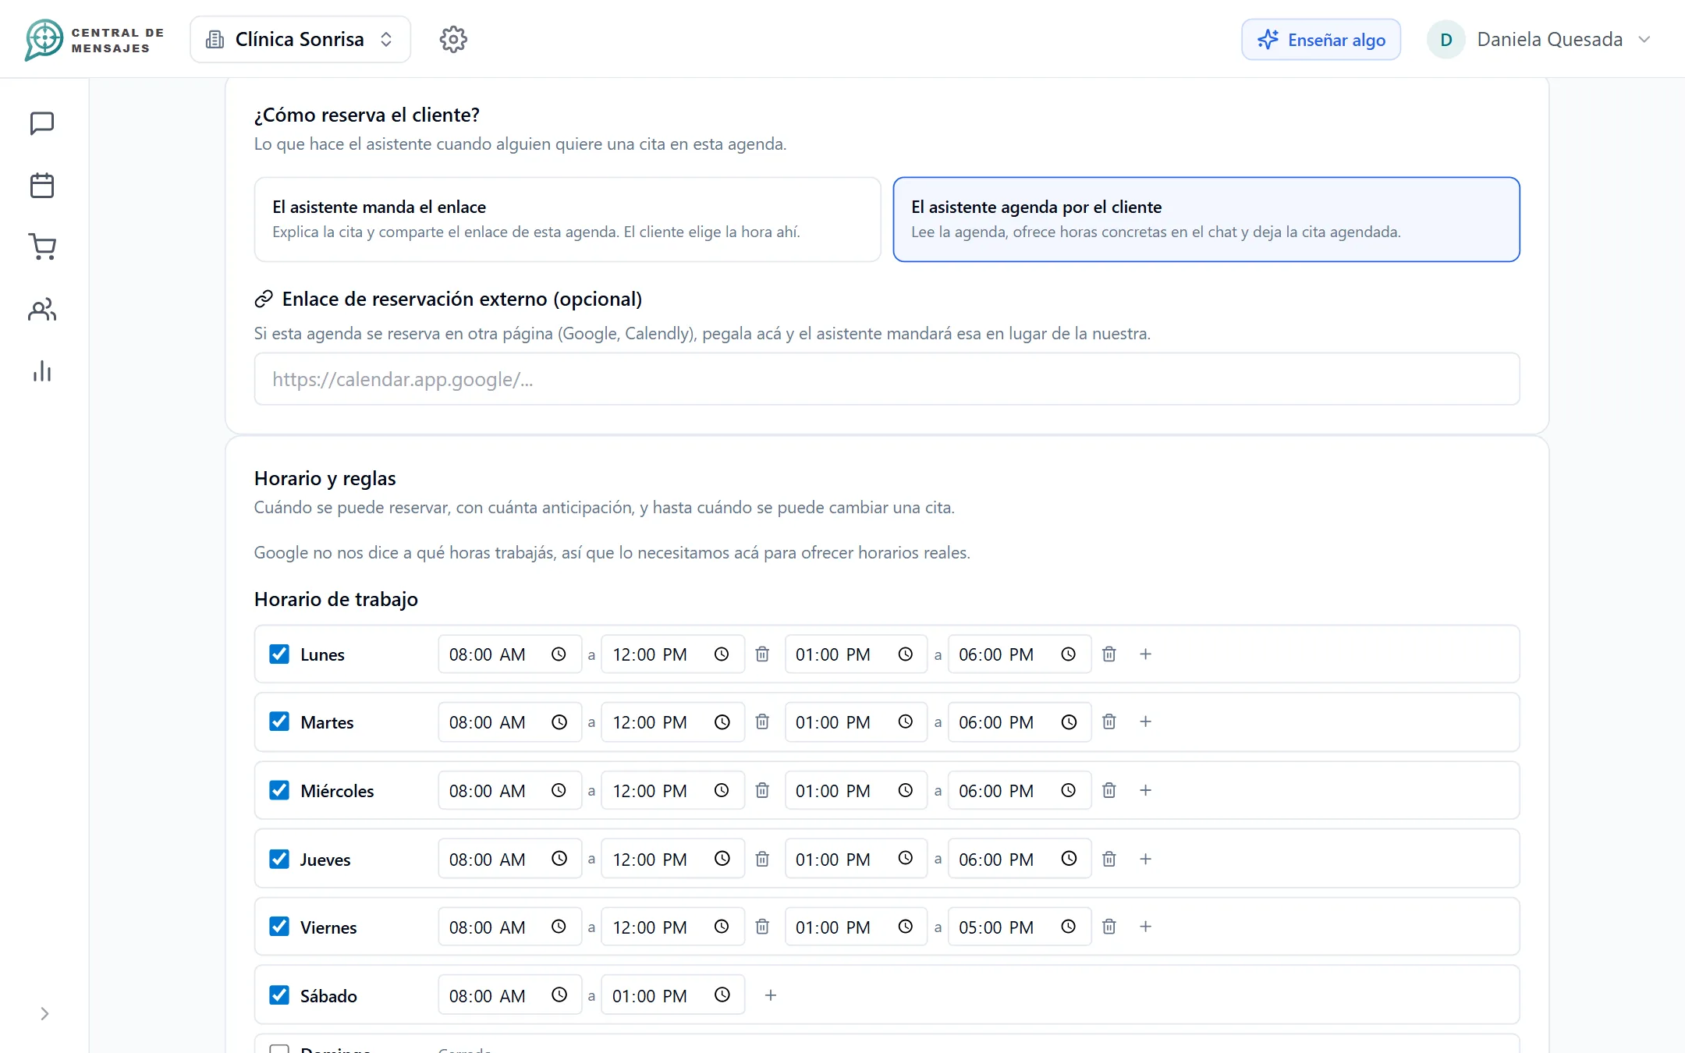Add another time slot to Martes
Image resolution: width=1685 pixels, height=1053 pixels.
coord(1145,721)
